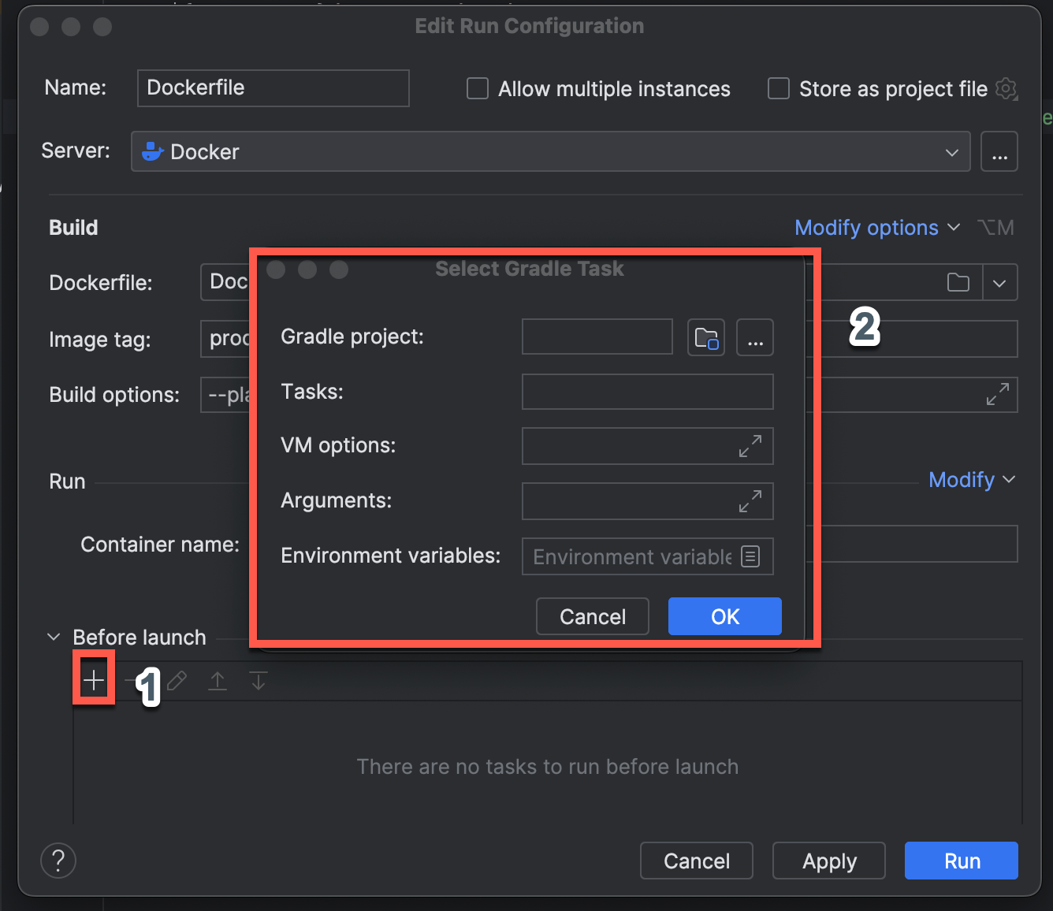Open Modify options dropdown in Build section

coord(877,228)
